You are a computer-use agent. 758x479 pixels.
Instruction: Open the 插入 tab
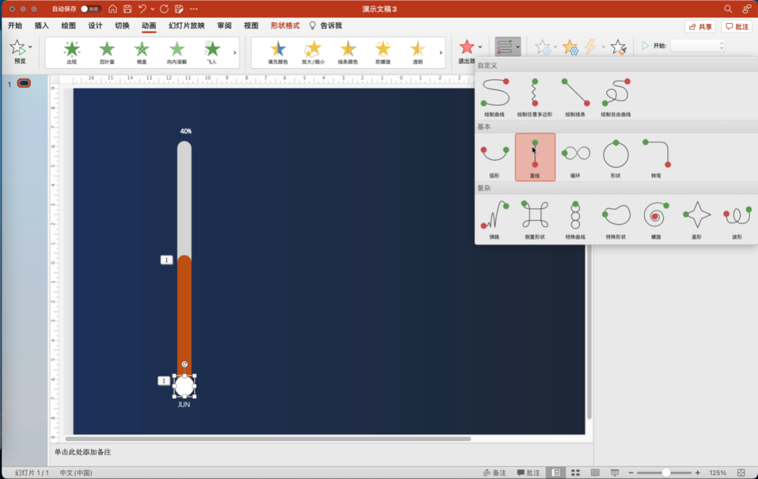tap(41, 26)
